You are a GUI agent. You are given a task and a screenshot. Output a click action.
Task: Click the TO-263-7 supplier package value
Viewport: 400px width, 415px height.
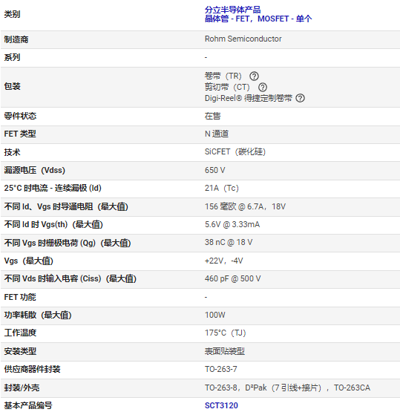[x=221, y=369]
